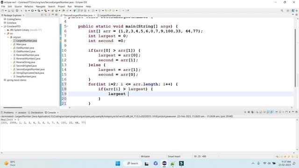Select spring-boot-demo project
The height and width of the screenshot is (168, 299).
tap(15, 80)
